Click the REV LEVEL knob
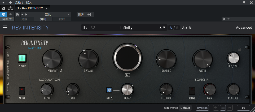The height and width of the screenshot is (112, 255). point(233,89)
